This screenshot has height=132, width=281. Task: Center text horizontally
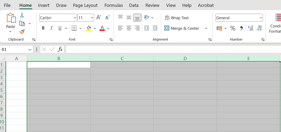coord(129,28)
